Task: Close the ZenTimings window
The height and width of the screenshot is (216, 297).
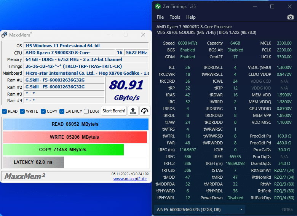Action: (x=290, y=6)
